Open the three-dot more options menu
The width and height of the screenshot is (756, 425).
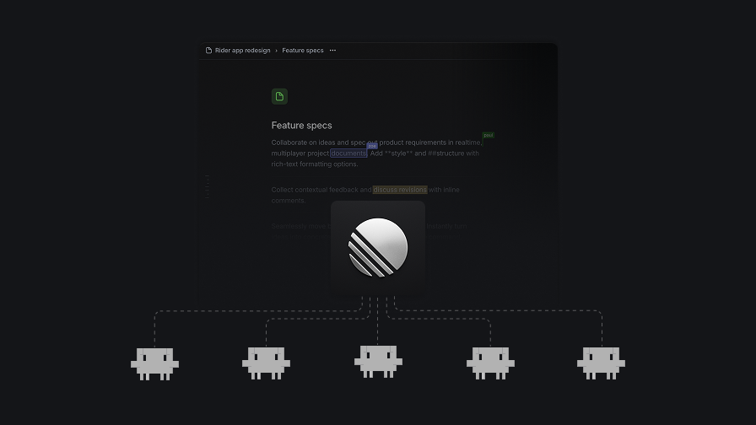332,50
